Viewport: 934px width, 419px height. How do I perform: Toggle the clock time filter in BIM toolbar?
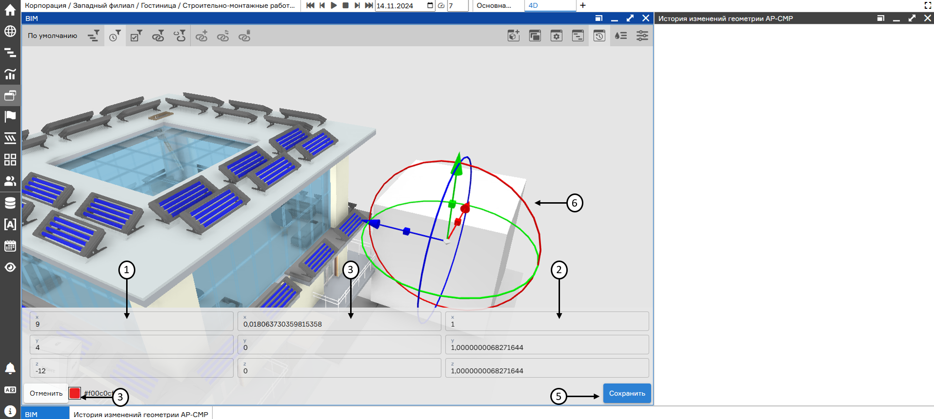point(115,36)
